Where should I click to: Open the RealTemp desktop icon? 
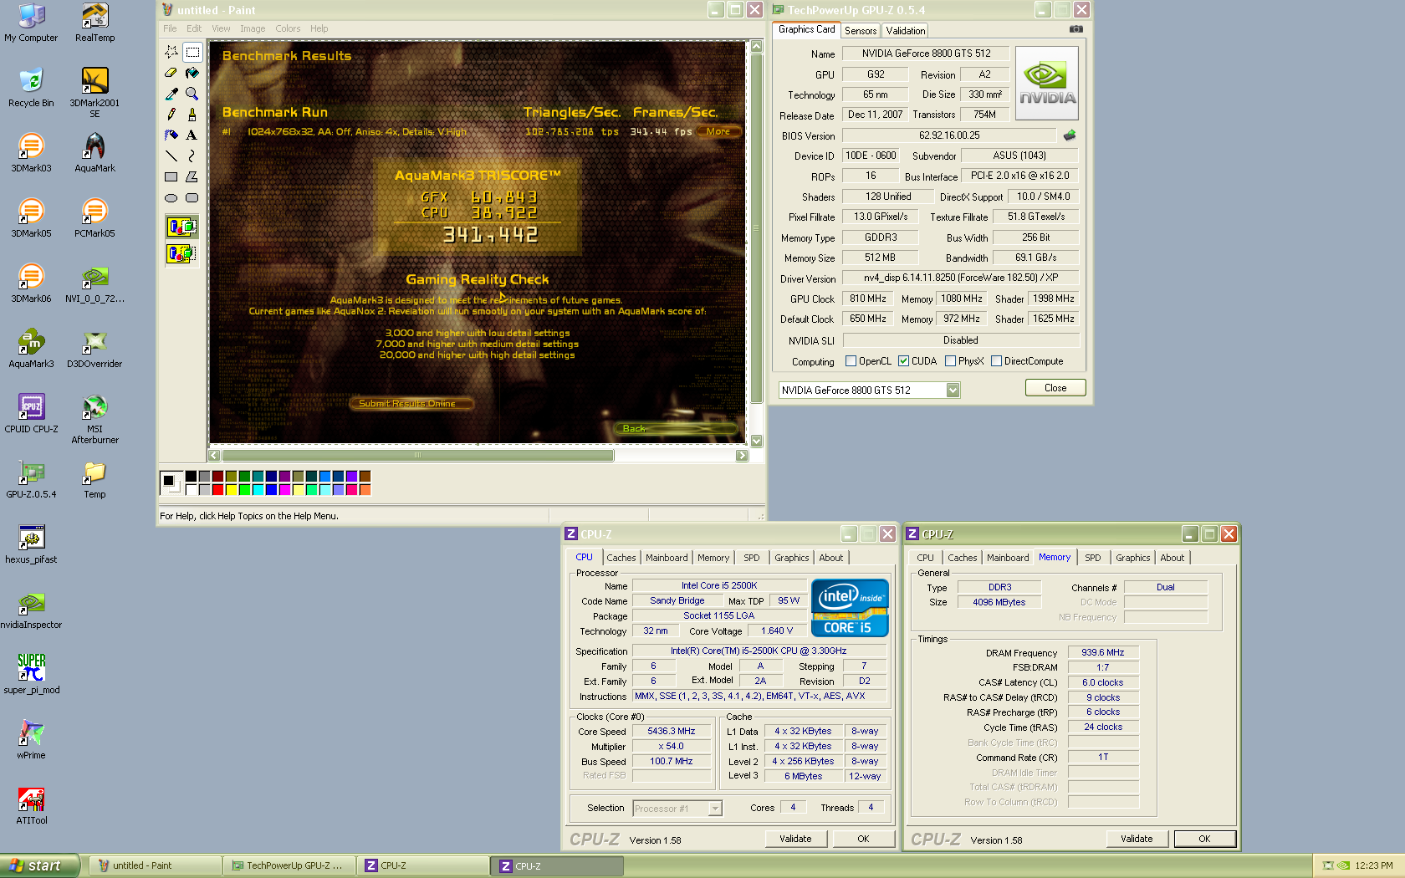pyautogui.click(x=95, y=23)
